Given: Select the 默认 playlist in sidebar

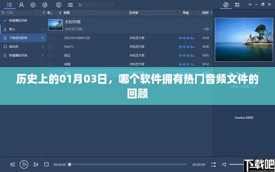Looking at the screenshot, I should click(x=12, y=29).
